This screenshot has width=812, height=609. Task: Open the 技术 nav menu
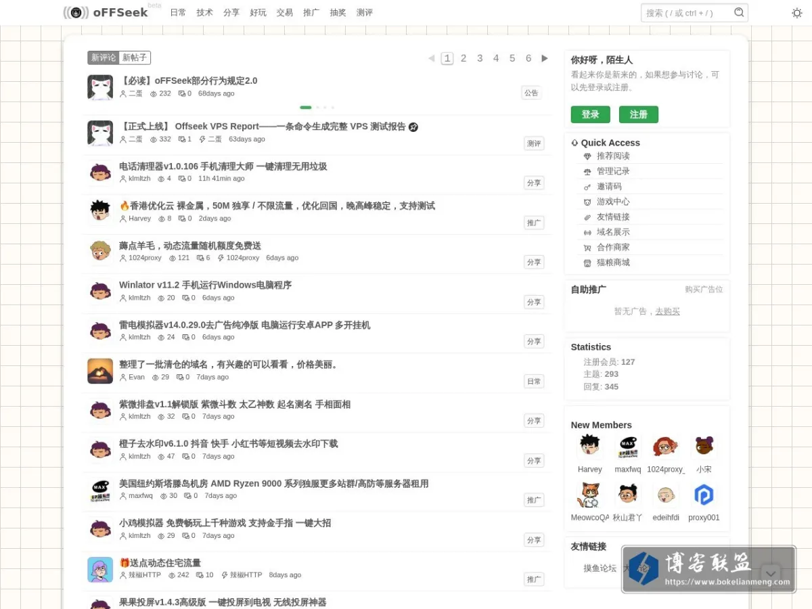[205, 12]
